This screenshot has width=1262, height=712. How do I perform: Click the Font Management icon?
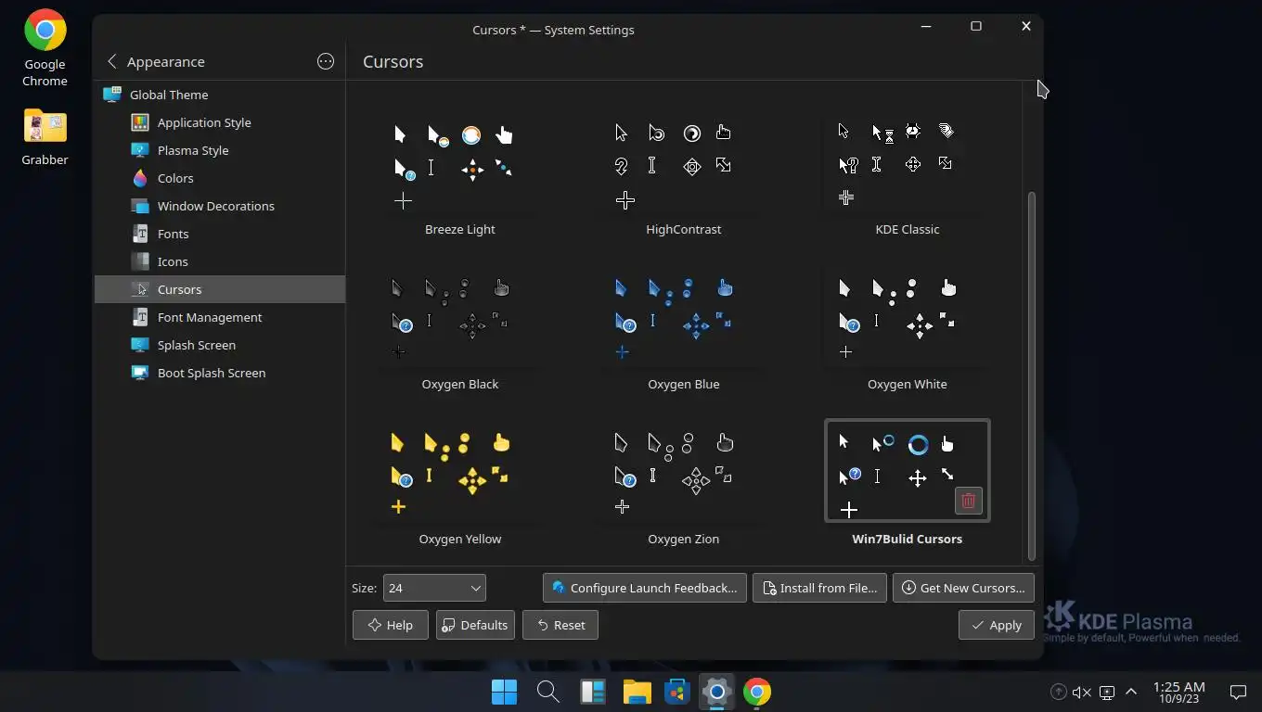(140, 317)
